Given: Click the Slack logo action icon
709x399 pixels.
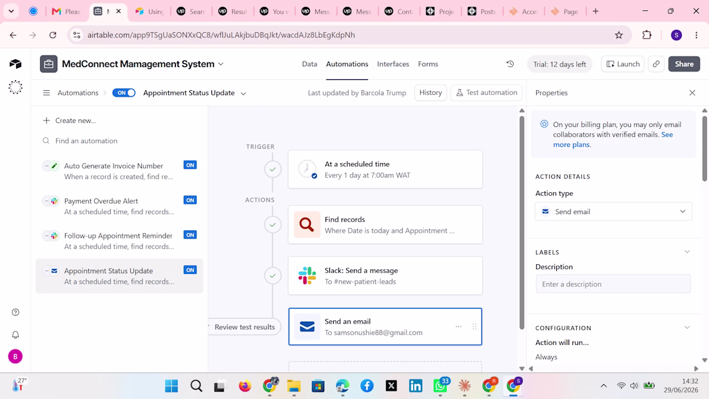Looking at the screenshot, I should pyautogui.click(x=307, y=275).
